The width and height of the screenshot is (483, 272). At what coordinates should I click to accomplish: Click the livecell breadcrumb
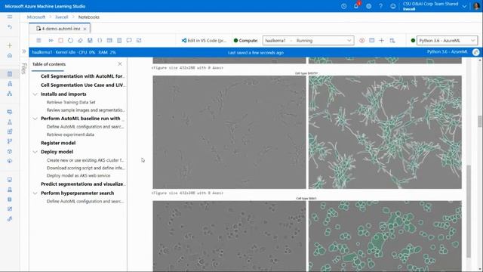coord(62,17)
